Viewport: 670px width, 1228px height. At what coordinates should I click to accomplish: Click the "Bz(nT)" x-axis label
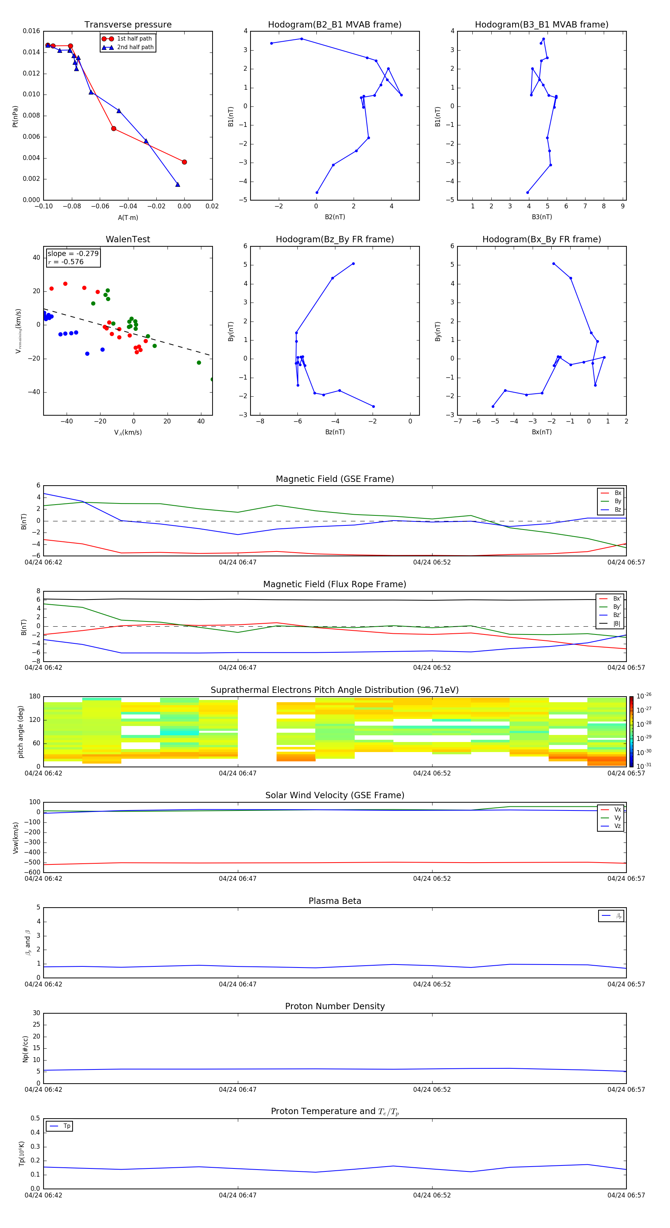[335, 432]
